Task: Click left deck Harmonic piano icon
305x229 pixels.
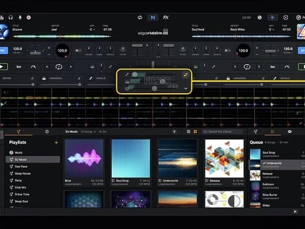Action: (44, 79)
